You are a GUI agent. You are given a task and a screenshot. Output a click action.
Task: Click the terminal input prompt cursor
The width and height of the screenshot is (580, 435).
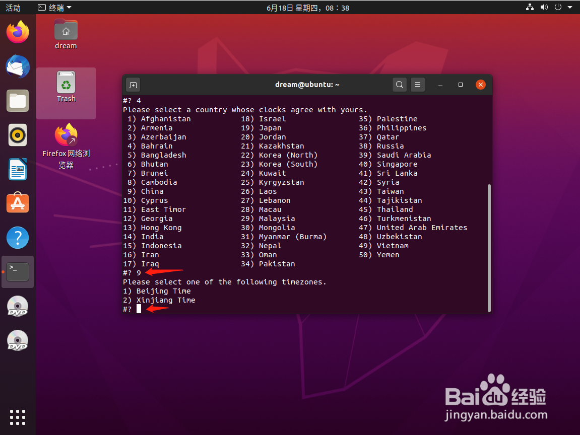[x=139, y=309]
